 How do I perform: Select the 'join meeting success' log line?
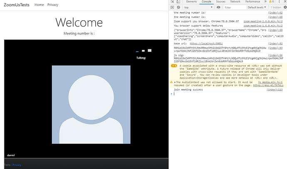[188, 90]
